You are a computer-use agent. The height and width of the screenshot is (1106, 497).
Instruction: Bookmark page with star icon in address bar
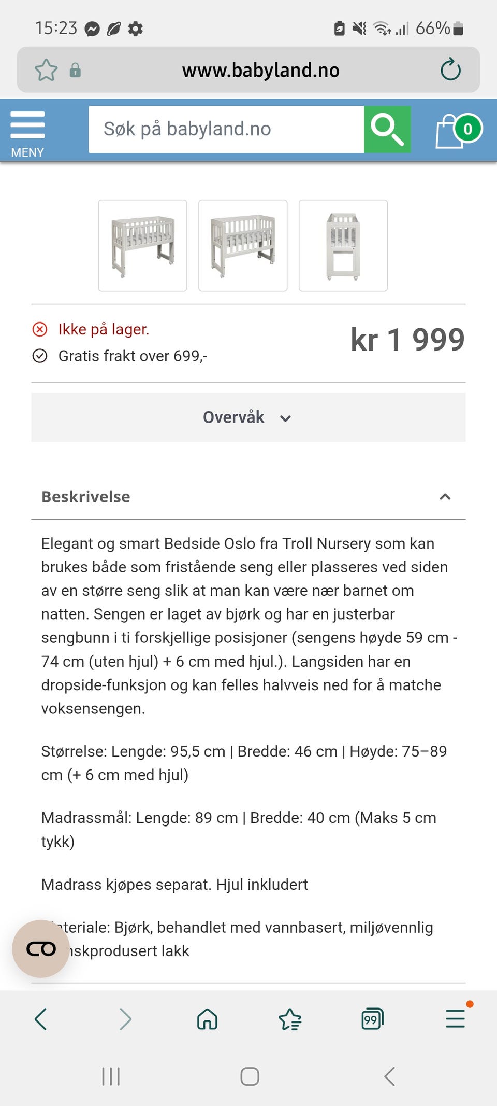(46, 70)
